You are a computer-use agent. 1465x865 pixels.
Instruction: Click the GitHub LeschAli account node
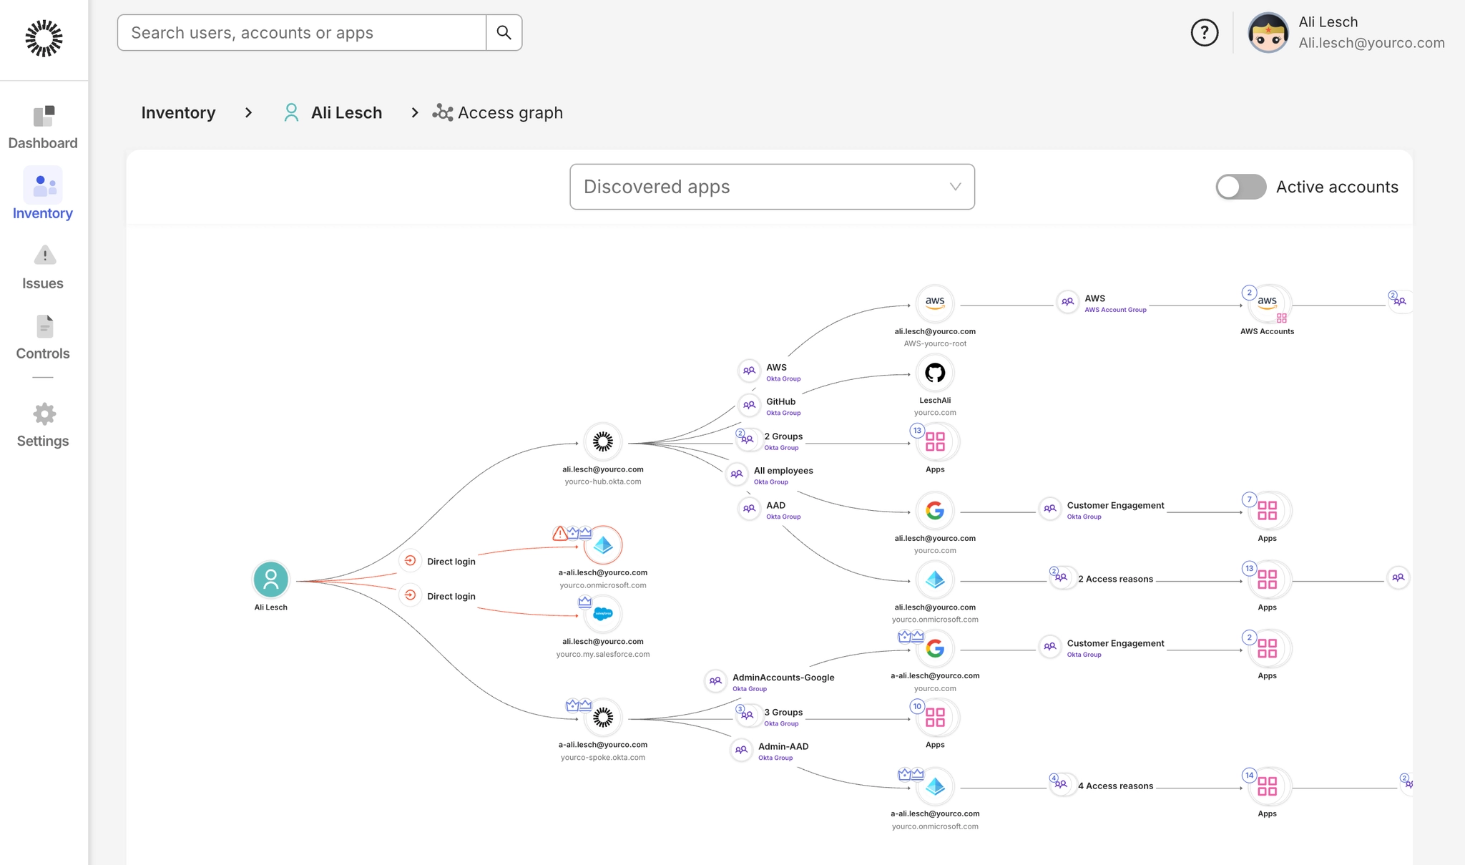click(934, 373)
